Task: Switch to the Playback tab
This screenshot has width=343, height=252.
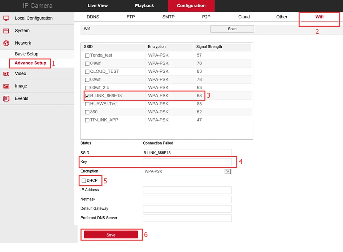Action: click(x=144, y=6)
